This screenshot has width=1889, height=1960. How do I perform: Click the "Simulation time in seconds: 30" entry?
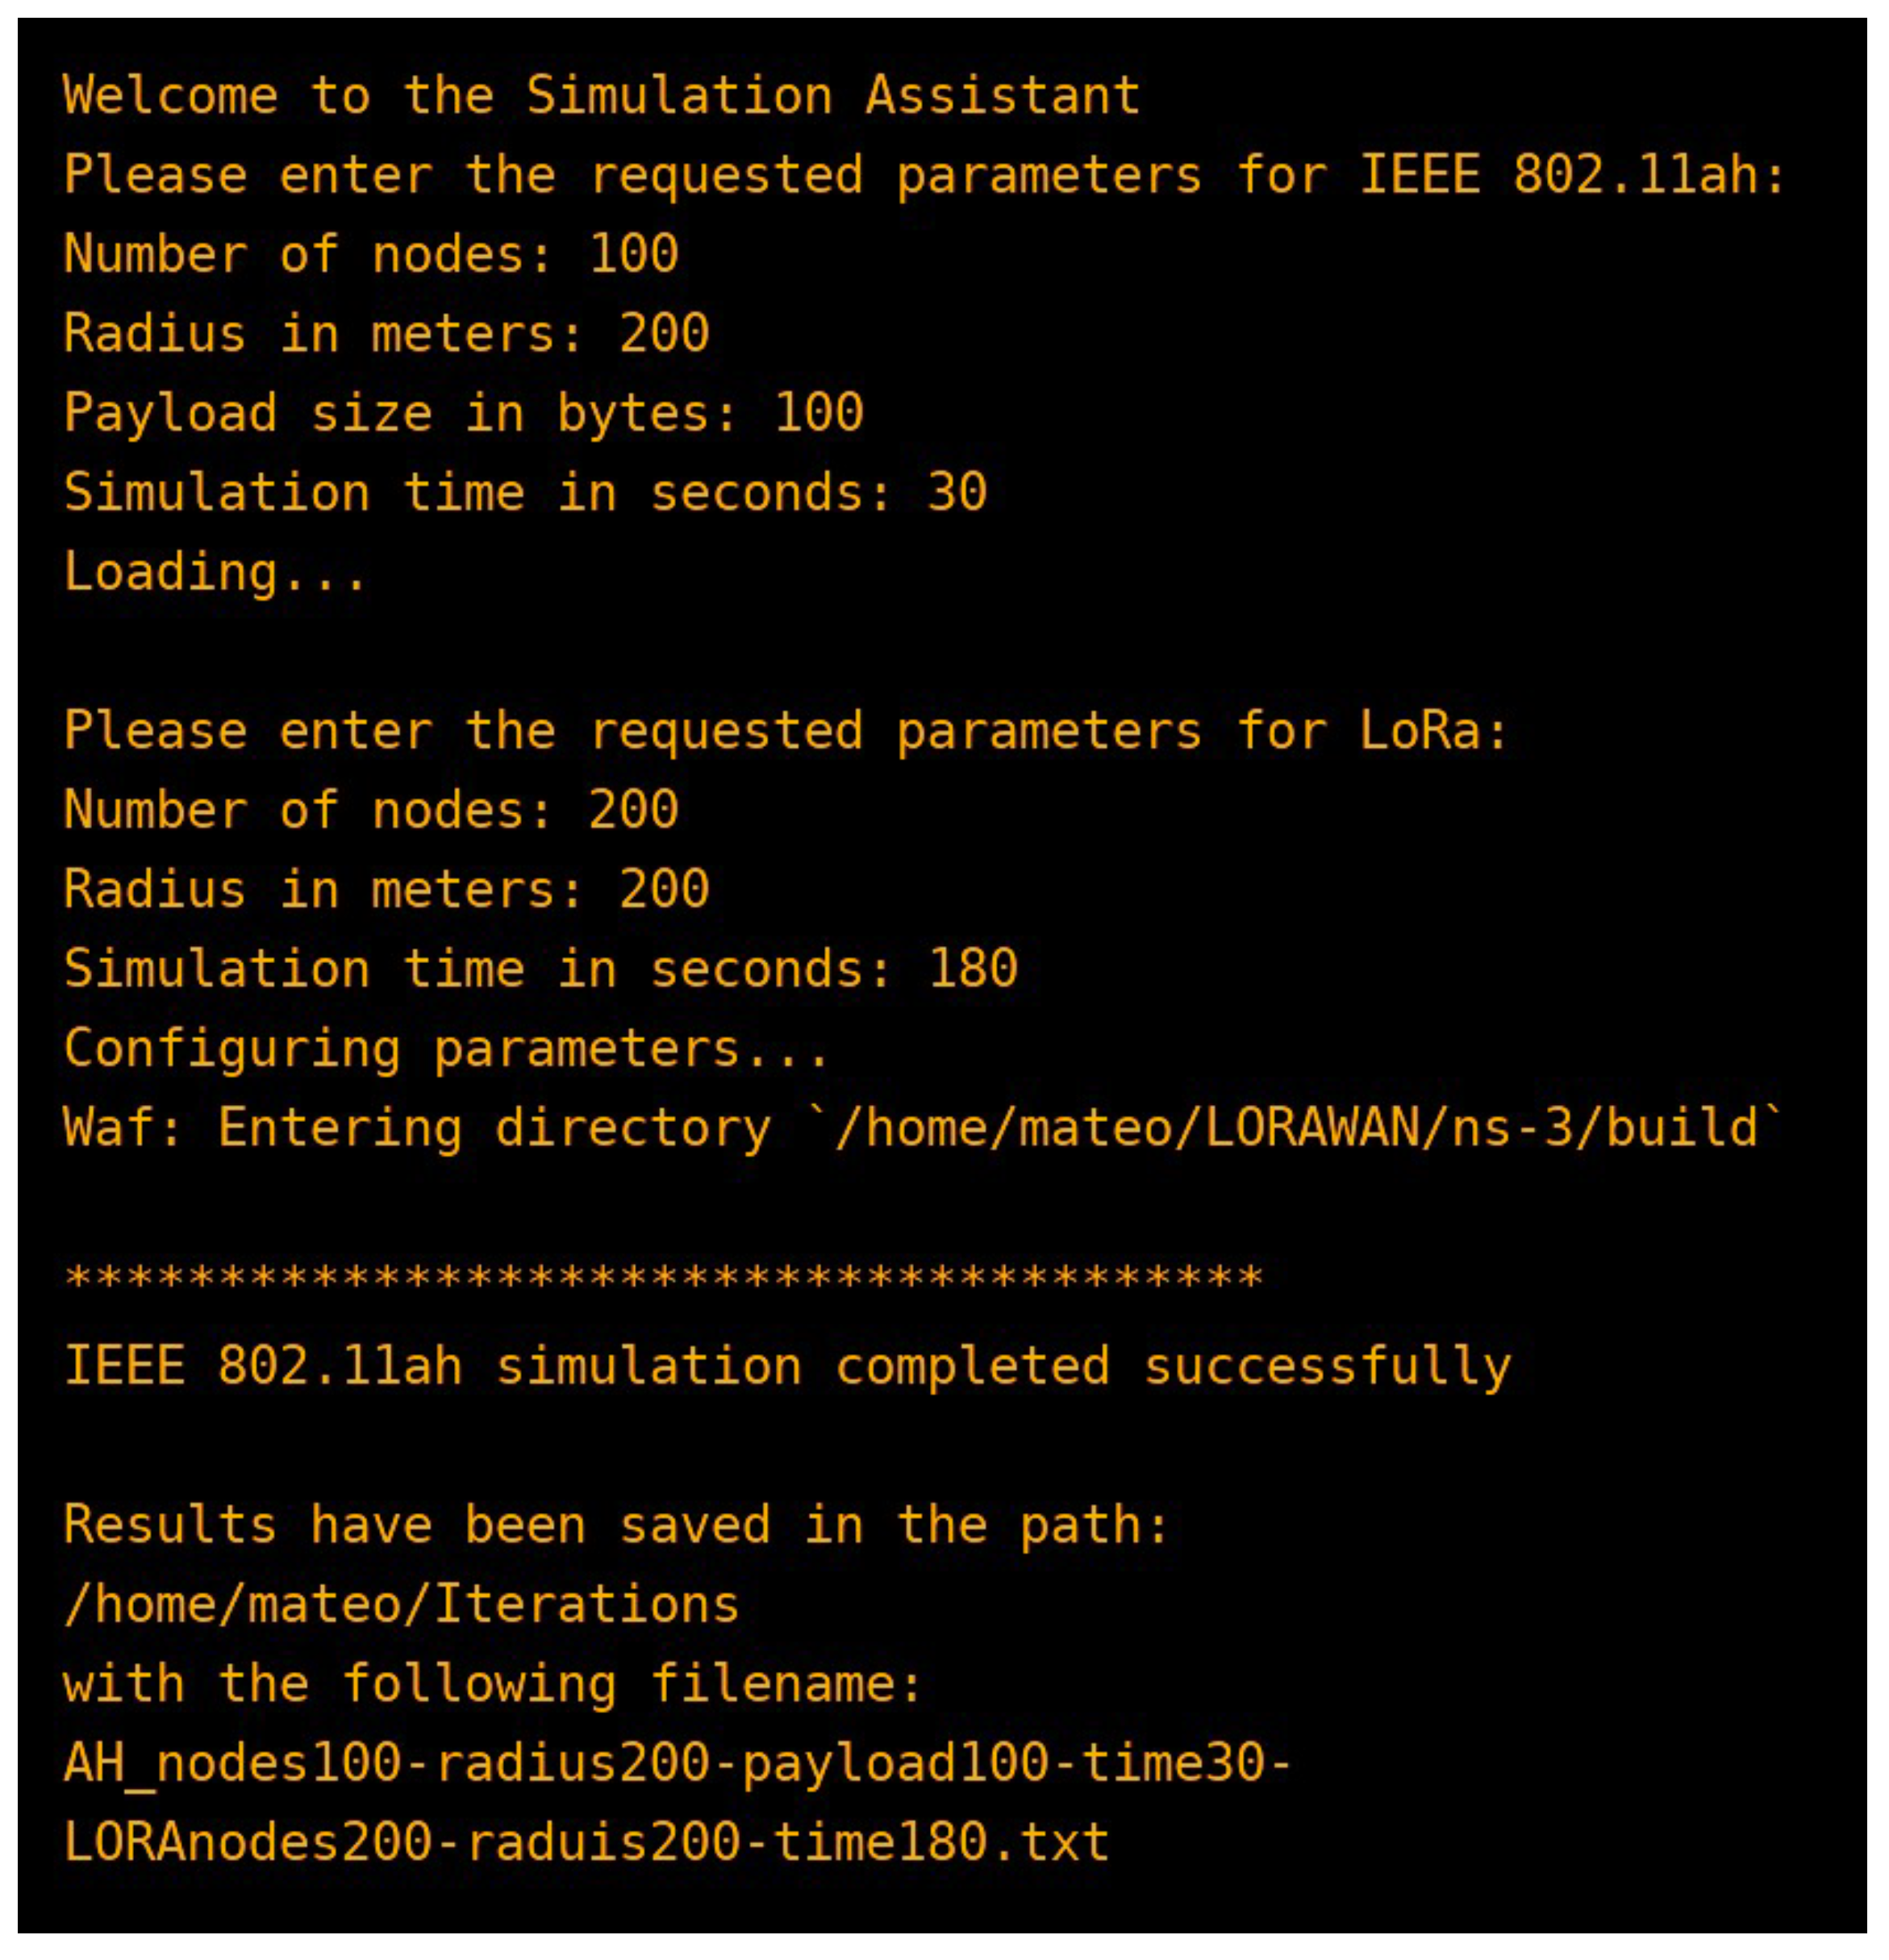525,493
